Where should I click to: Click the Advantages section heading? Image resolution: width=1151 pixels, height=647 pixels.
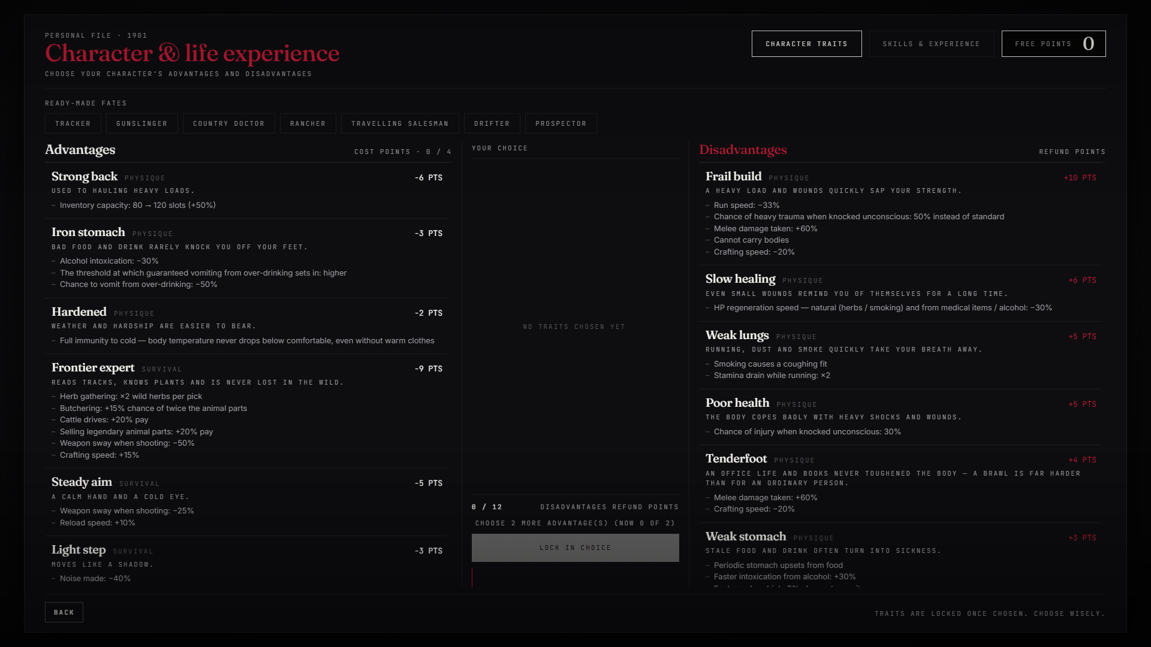coord(80,150)
